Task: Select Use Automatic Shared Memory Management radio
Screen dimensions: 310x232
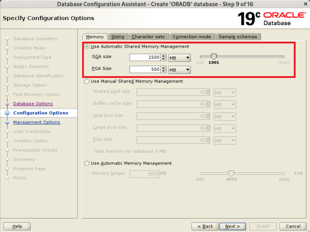Action: click(x=87, y=47)
